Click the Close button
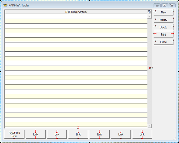The height and width of the screenshot is (143, 179). 163,42
